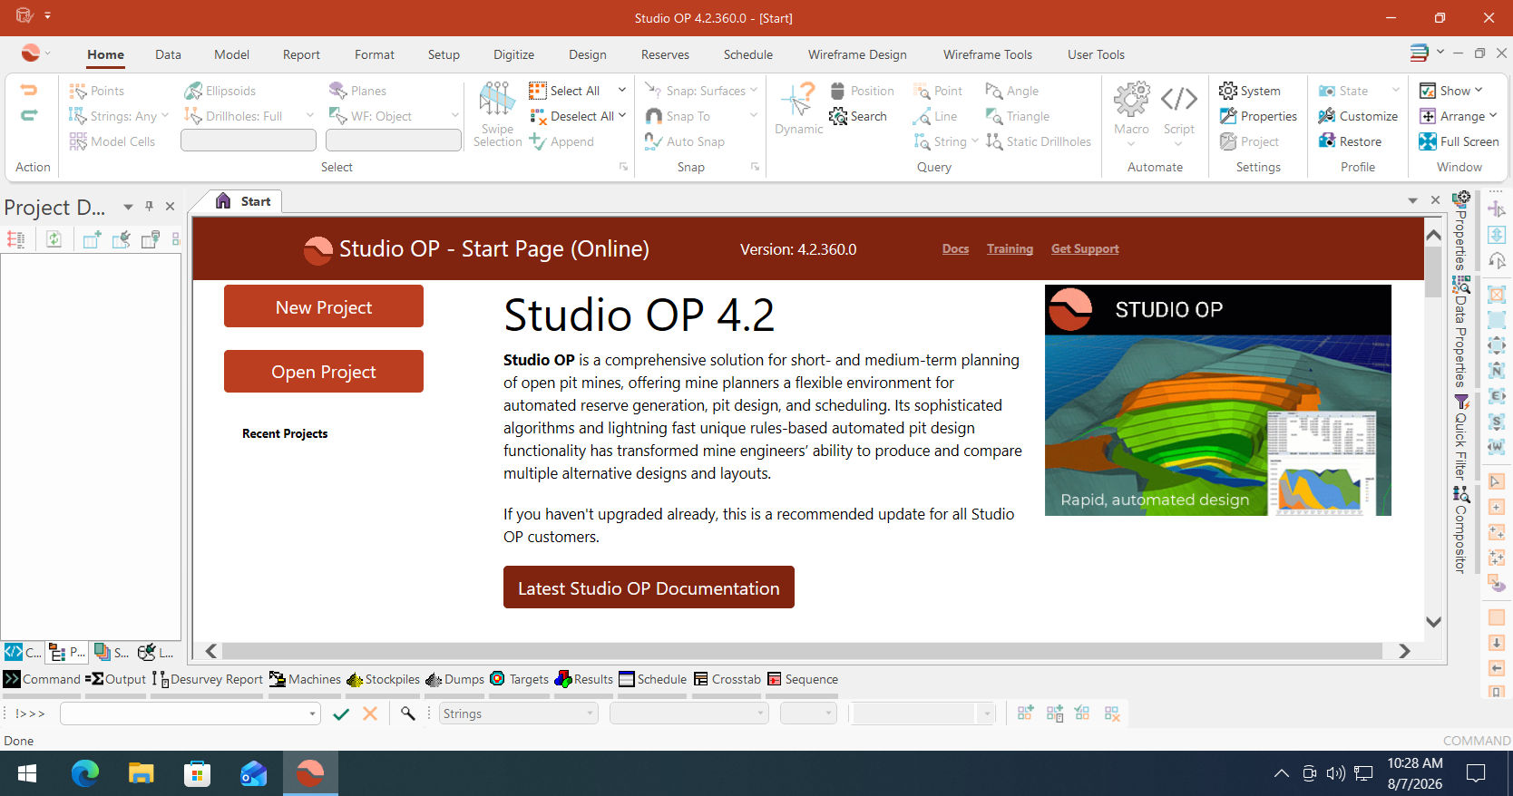Click the Ellipsoids selection filter

220,91
